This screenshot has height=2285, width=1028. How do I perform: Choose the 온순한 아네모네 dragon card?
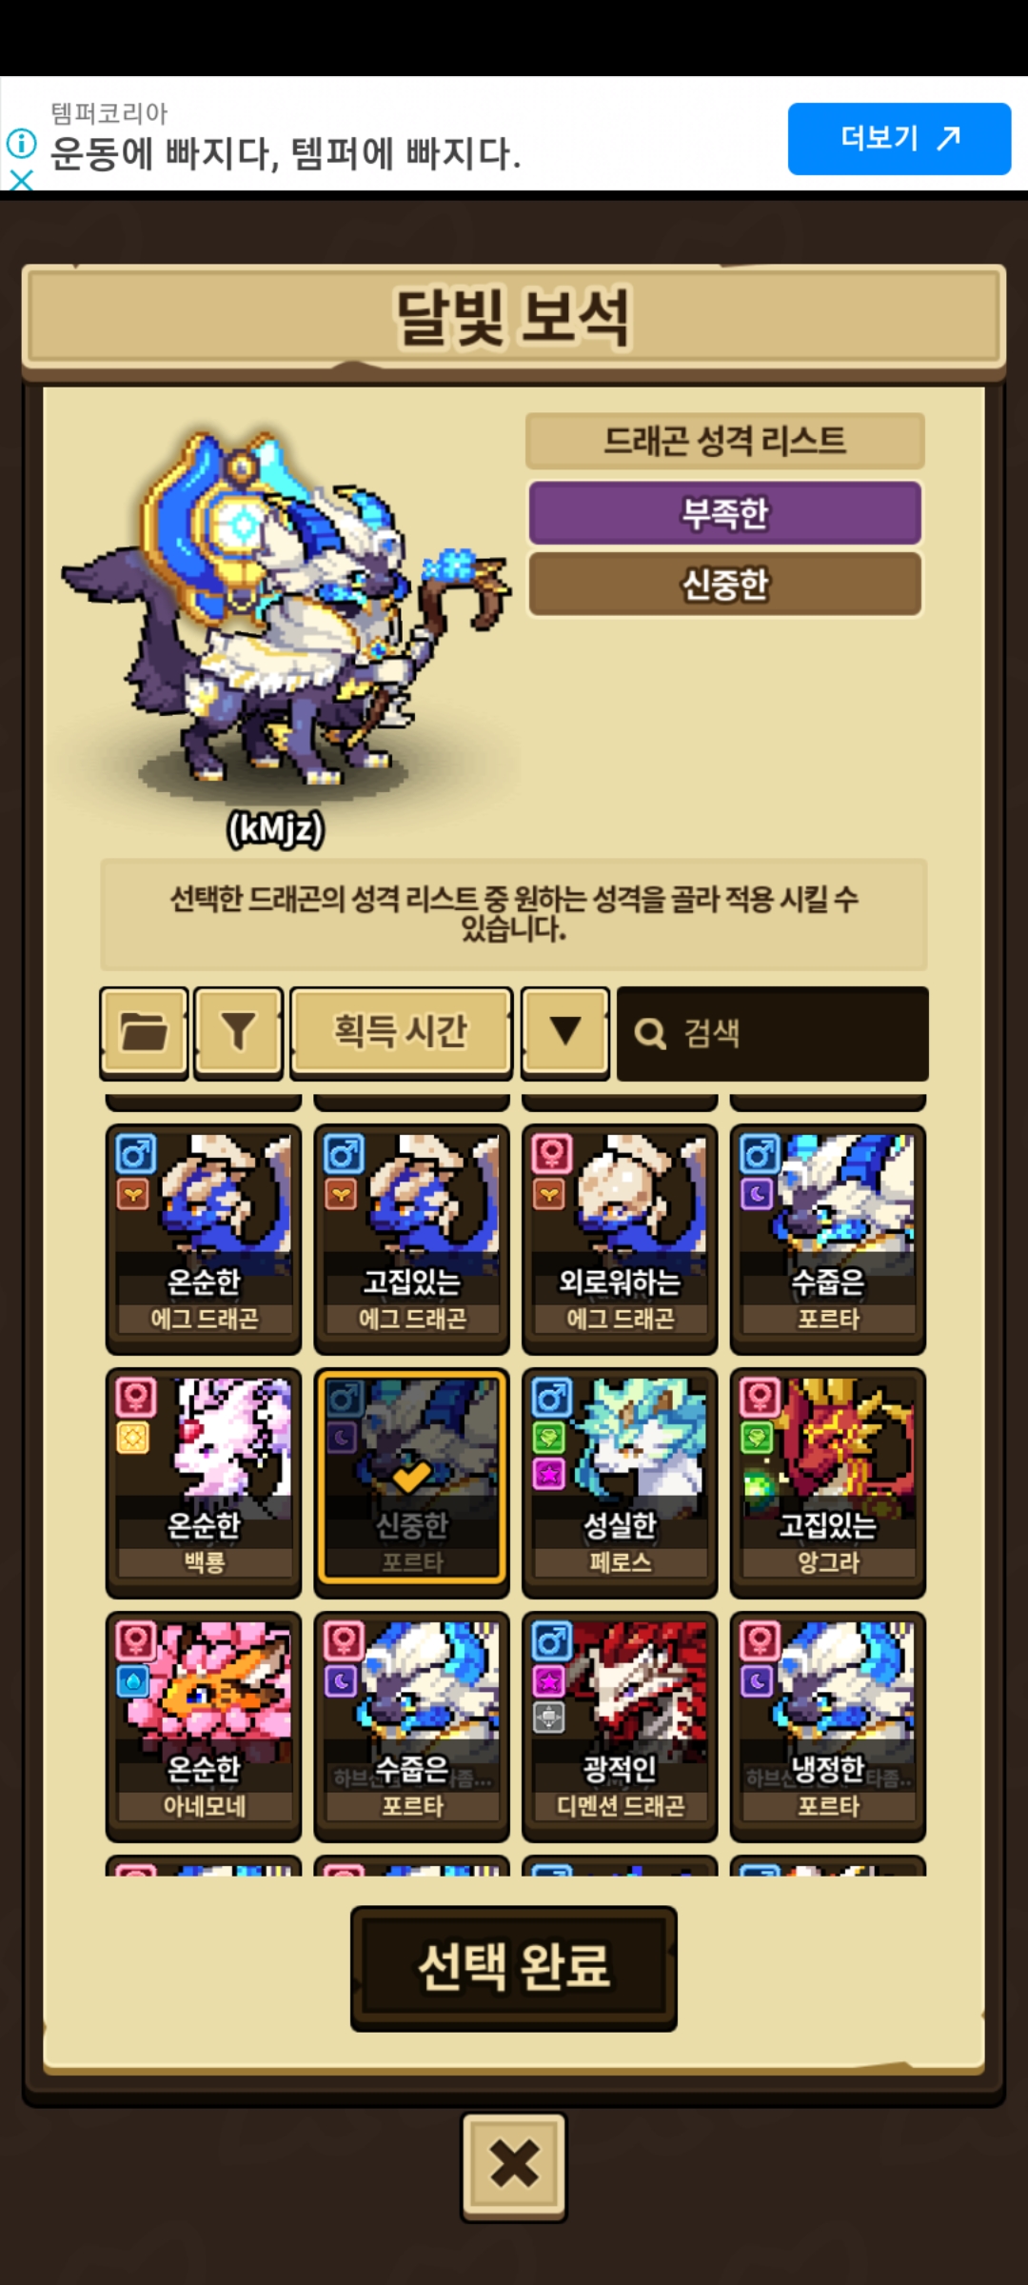[204, 1725]
